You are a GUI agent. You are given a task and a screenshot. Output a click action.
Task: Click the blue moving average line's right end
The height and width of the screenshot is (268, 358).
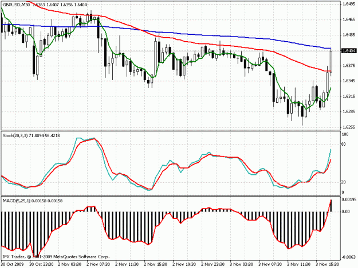330,48
